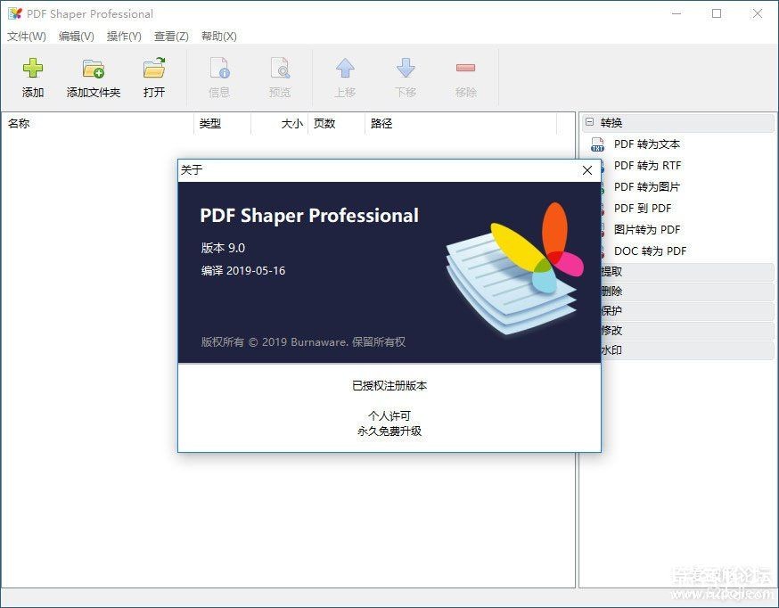Click the Move Down (下移) arrow icon

click(406, 68)
